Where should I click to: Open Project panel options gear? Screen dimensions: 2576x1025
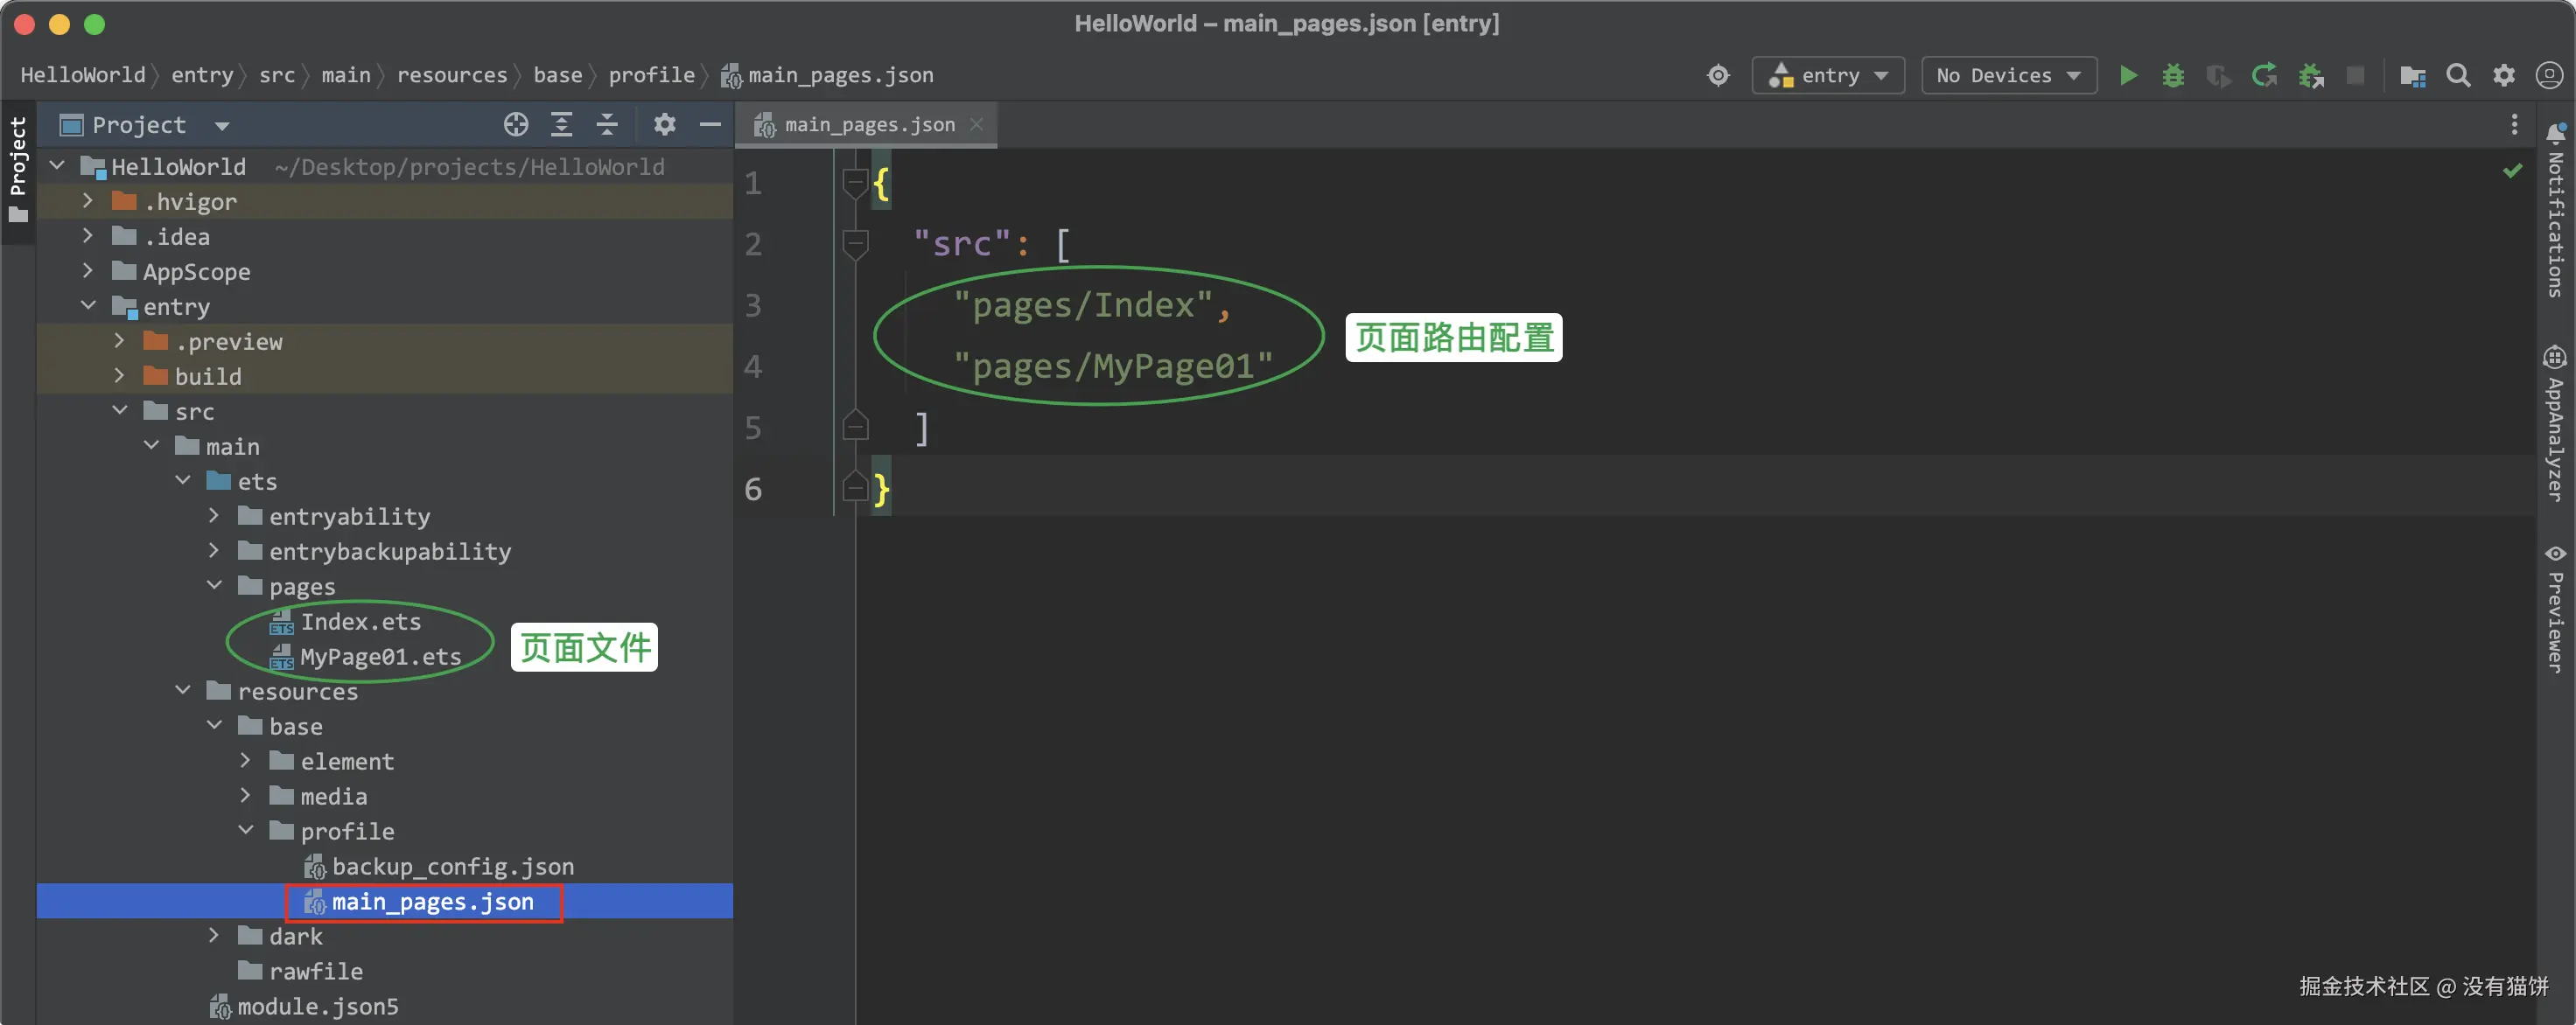click(664, 125)
